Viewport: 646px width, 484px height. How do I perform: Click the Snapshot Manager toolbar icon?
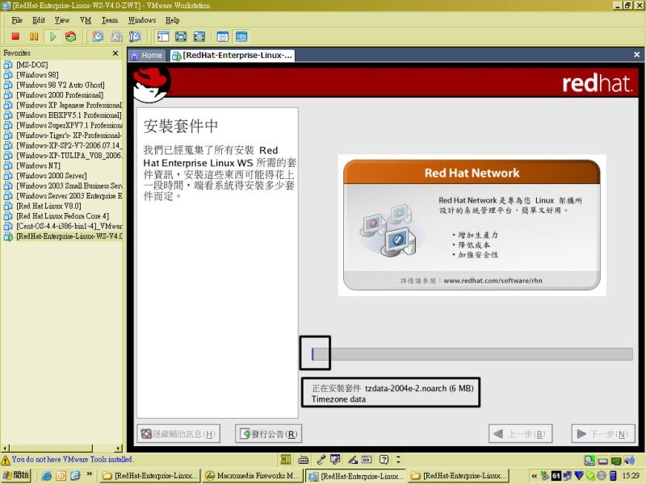click(134, 36)
